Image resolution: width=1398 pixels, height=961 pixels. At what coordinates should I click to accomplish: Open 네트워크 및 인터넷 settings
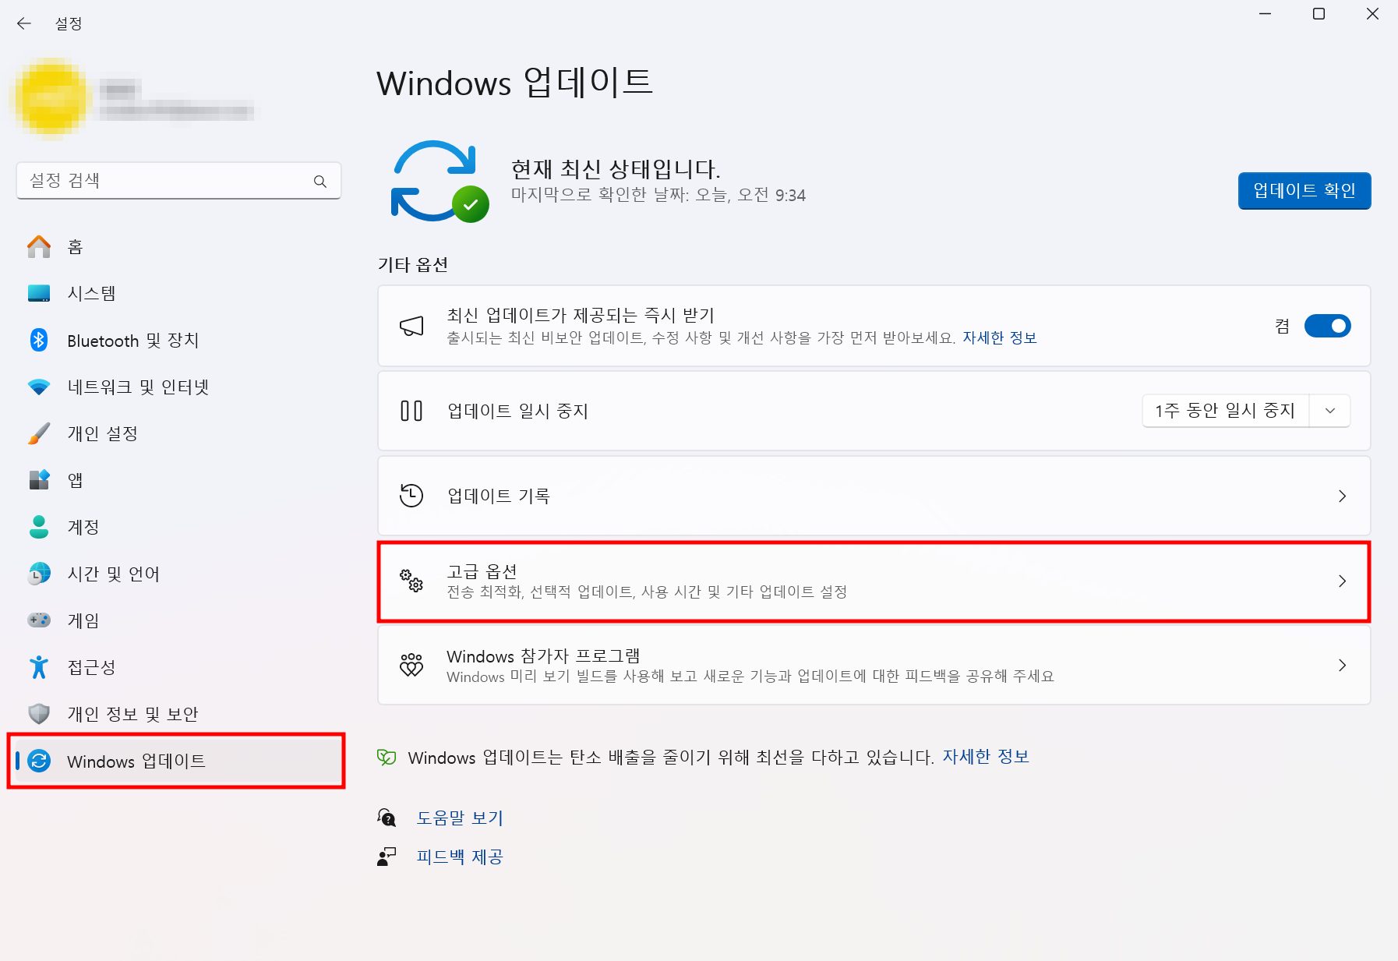[178, 387]
